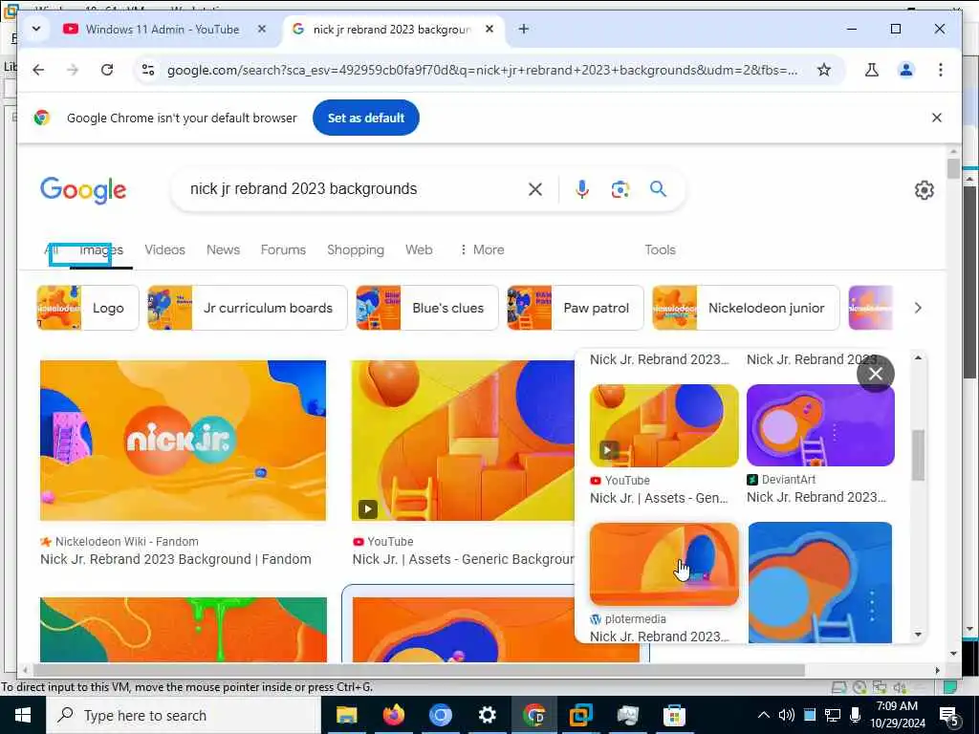979x734 pixels.
Task: Select the Jr curriculum boards chip
Action: 248,308
